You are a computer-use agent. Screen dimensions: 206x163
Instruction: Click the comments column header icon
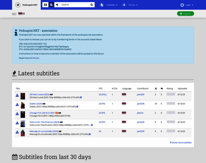pos(162,89)
